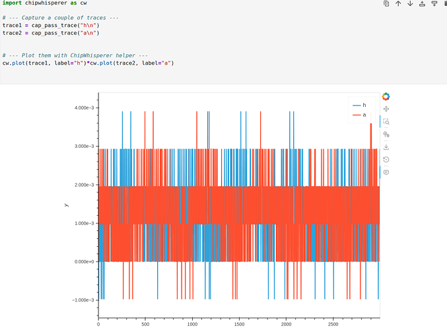Move the cell up
The height and width of the screenshot is (330, 447).
tap(398, 4)
